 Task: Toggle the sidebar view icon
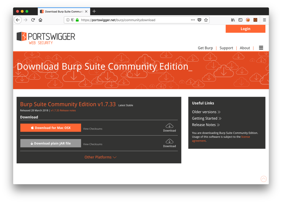[x=240, y=20]
